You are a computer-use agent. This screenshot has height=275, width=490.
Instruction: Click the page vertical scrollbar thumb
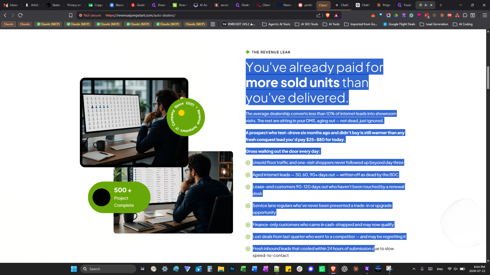pyautogui.click(x=488, y=78)
